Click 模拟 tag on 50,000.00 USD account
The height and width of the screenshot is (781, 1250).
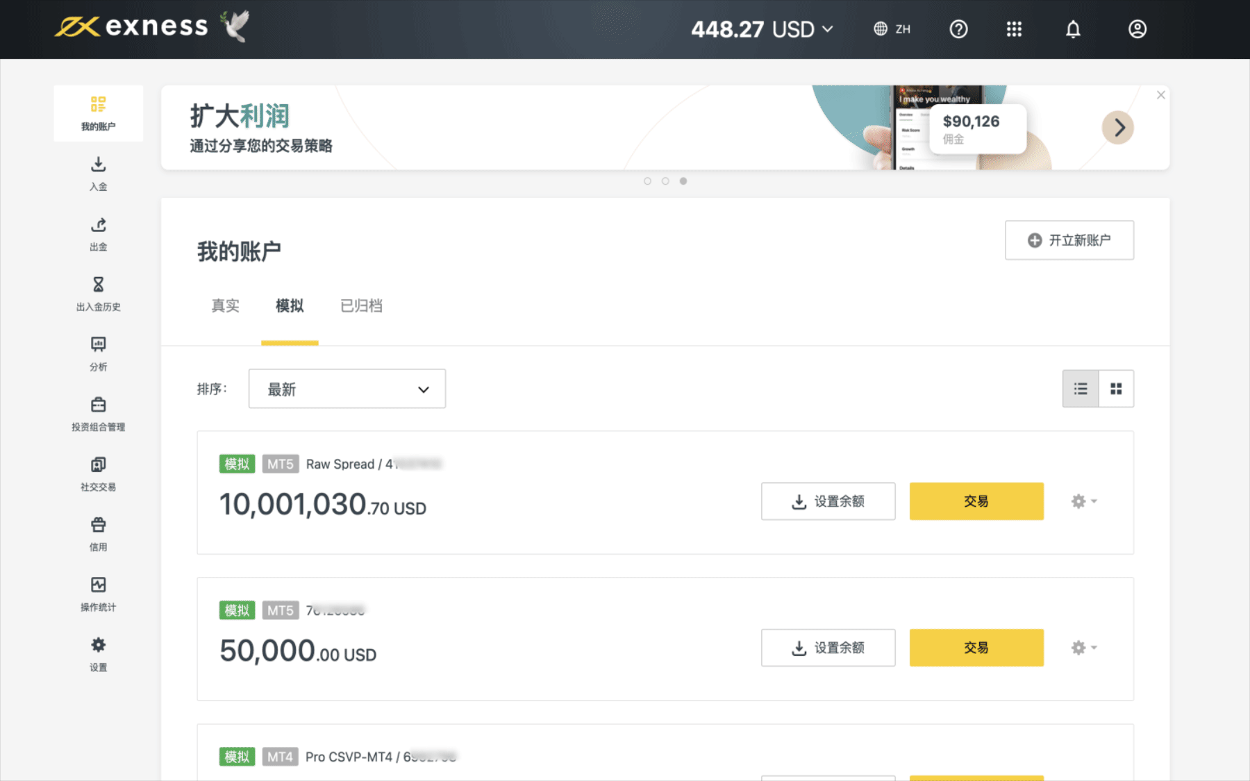[x=237, y=610]
